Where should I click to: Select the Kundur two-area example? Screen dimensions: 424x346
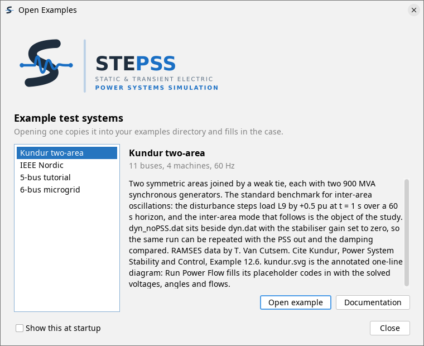pyautogui.click(x=67, y=153)
